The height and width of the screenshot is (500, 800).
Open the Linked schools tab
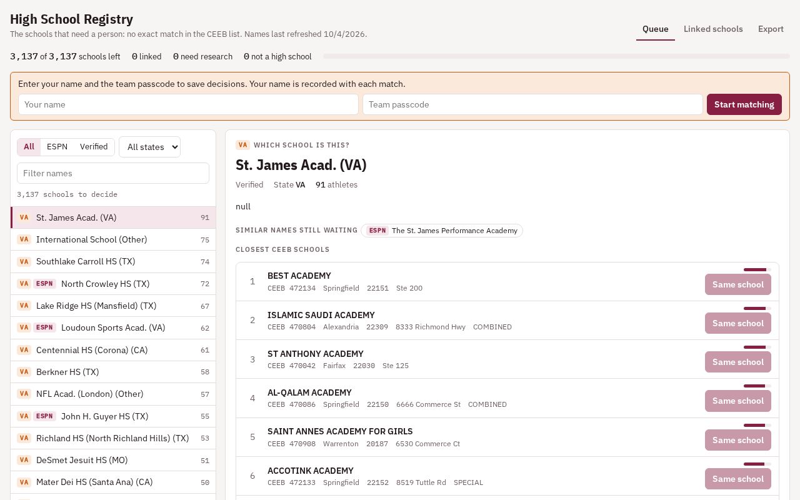[x=713, y=29]
